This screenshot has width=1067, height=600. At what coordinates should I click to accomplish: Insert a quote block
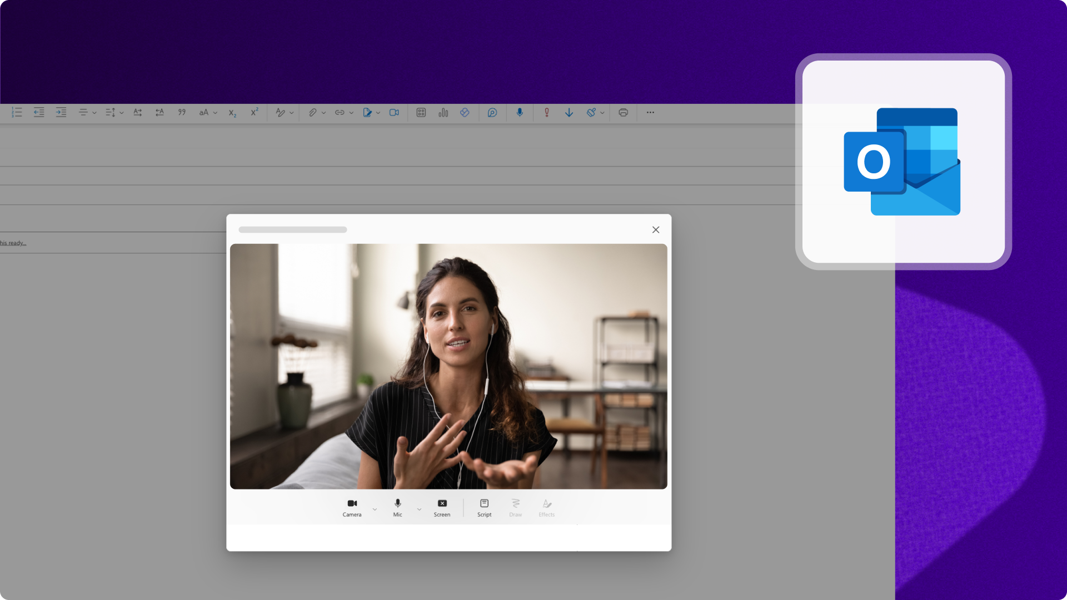(x=182, y=113)
